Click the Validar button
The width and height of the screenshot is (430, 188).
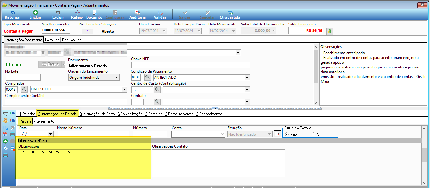160,15
